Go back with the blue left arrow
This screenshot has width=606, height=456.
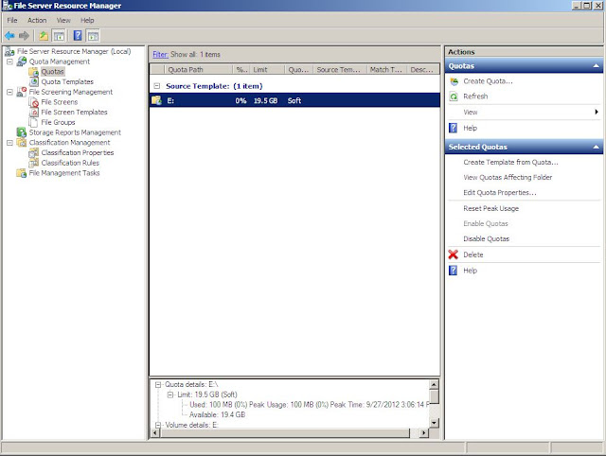tap(9, 36)
